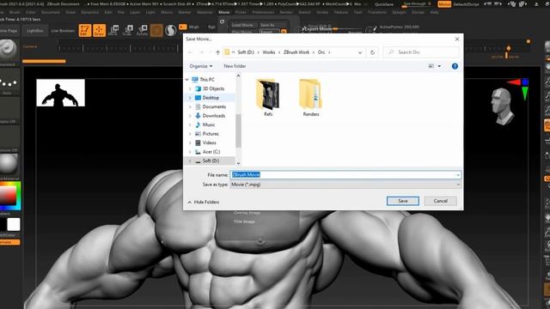Open the Material menu
Screen dimensions: 550x309
205,12
